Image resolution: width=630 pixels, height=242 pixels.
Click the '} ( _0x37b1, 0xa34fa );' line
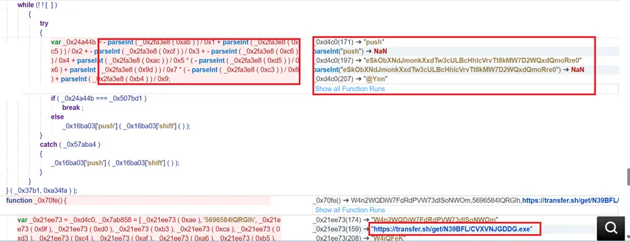click(42, 190)
